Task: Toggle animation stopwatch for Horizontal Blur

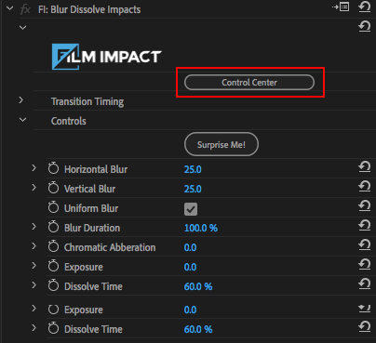Action: point(53,168)
